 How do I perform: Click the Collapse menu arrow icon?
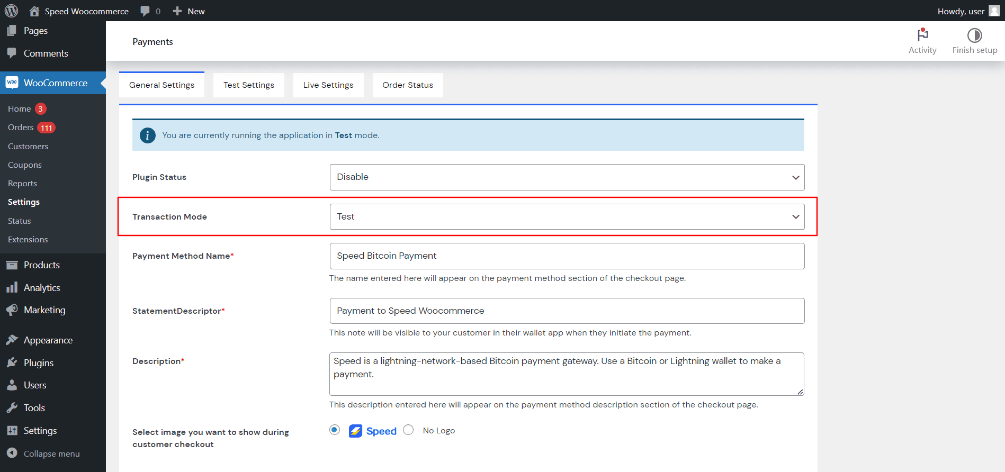(12, 453)
